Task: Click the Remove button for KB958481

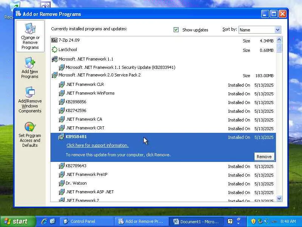Action: 264,157
